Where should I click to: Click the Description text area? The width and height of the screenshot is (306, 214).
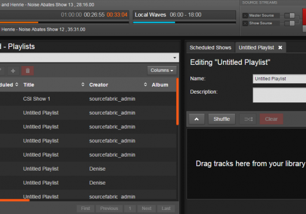(279, 95)
